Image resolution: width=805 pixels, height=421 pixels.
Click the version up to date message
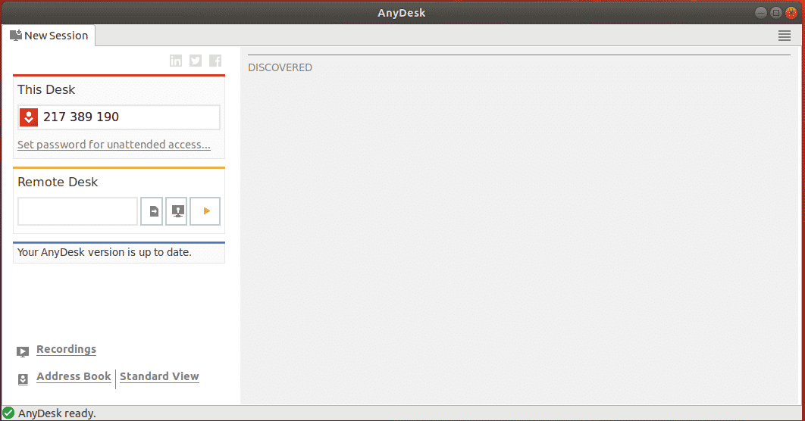104,252
